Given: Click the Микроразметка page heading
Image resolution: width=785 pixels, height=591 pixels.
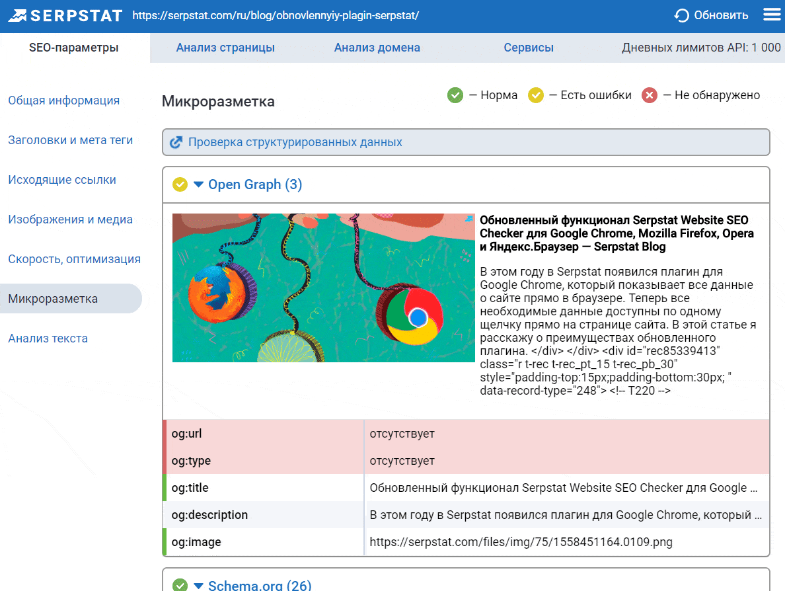Looking at the screenshot, I should (218, 101).
